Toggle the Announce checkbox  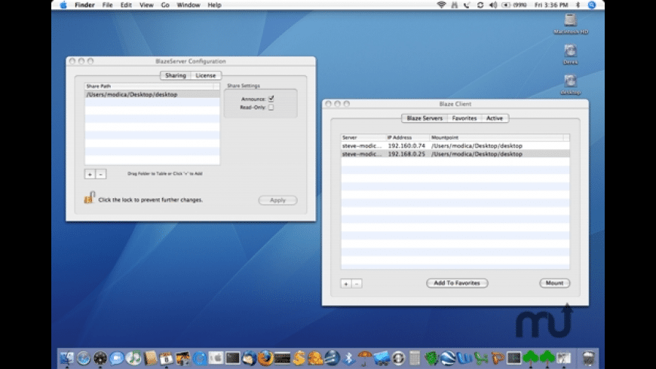[271, 99]
